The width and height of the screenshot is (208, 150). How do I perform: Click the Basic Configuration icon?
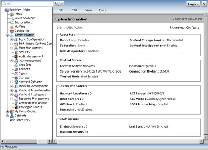pyautogui.click(x=16, y=39)
